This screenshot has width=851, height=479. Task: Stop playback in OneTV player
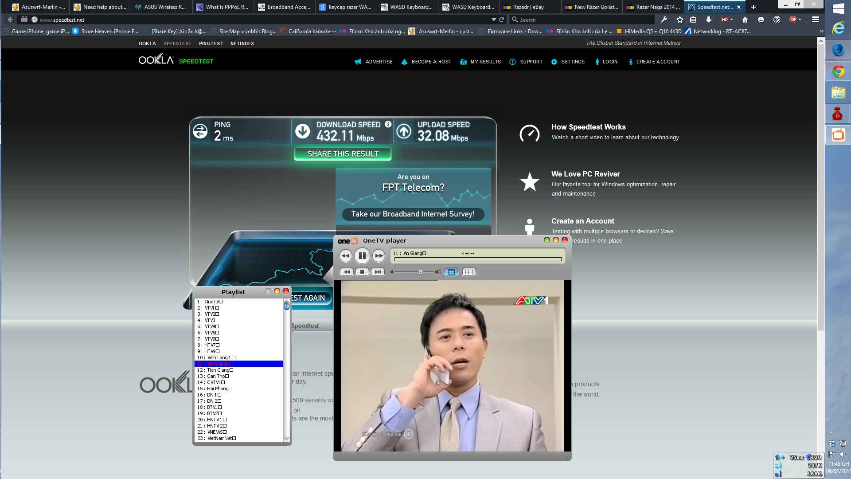[362, 272]
